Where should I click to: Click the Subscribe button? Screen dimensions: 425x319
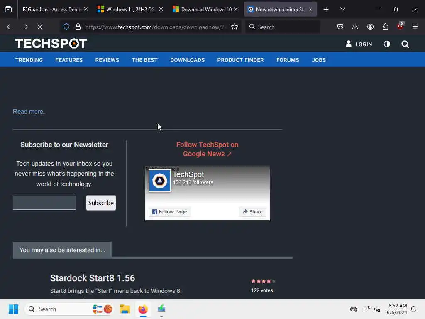(101, 203)
